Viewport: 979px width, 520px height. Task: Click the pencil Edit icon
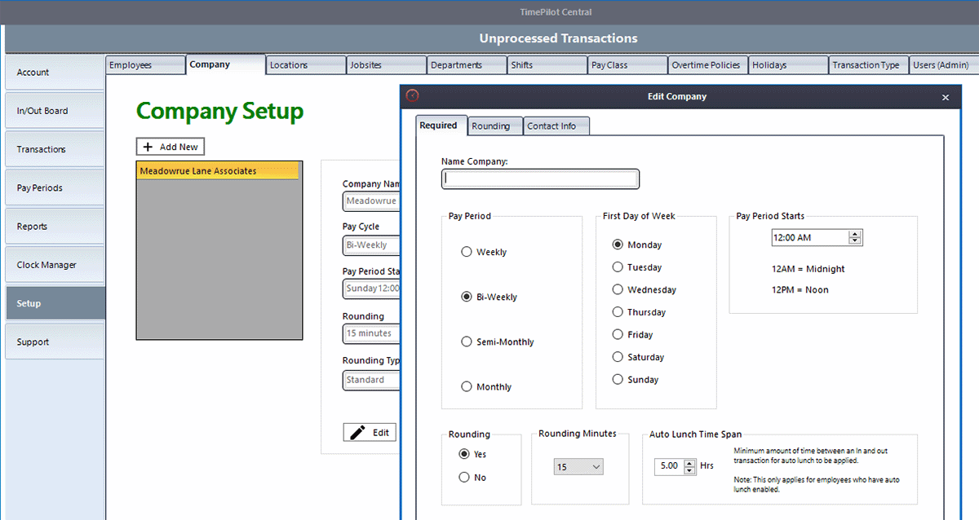pyautogui.click(x=359, y=432)
